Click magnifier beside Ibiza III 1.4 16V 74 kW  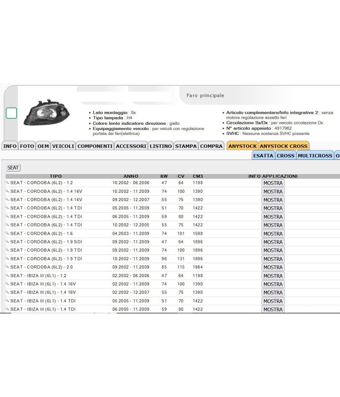[x=7, y=284]
